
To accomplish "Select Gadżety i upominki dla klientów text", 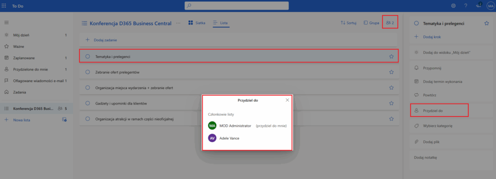I will click(121, 103).
